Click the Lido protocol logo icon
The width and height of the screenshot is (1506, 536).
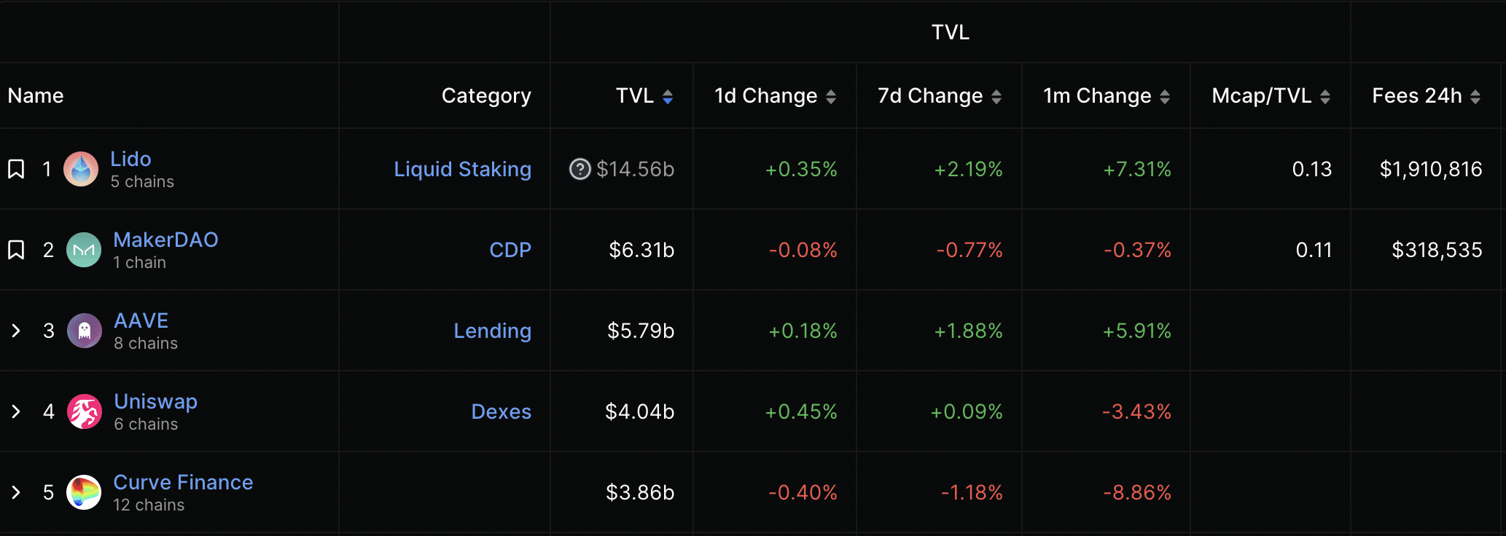click(x=81, y=170)
